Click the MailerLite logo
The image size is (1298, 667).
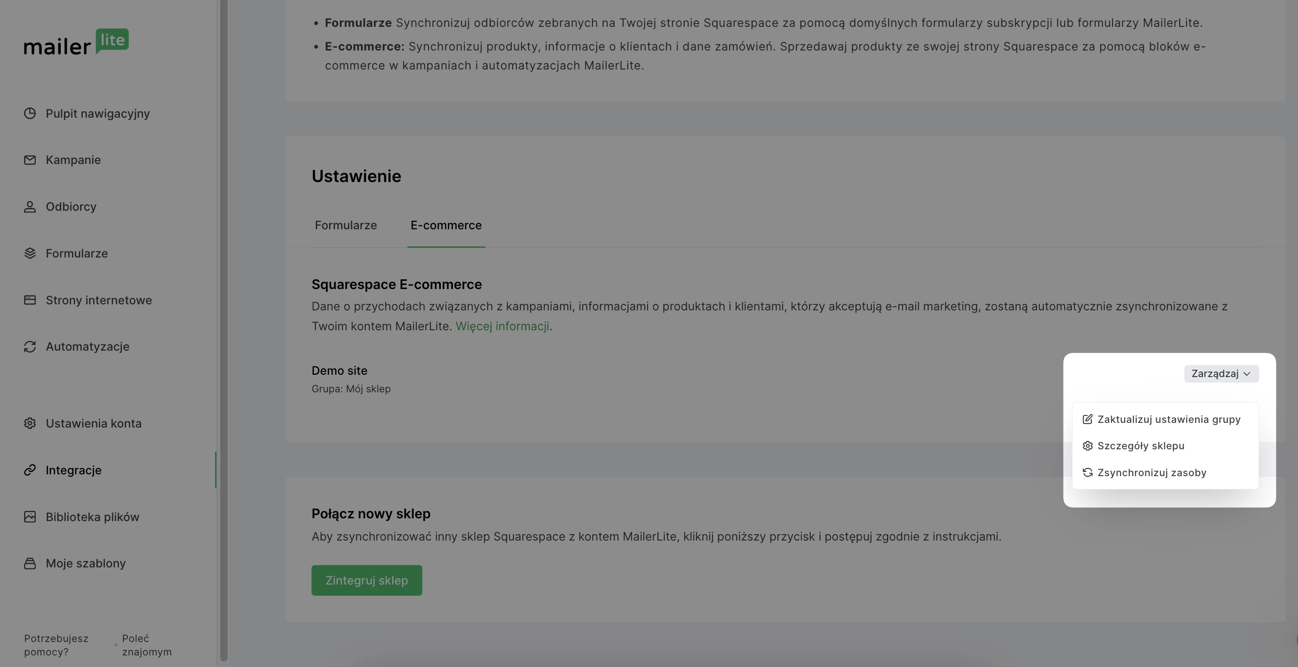(x=76, y=42)
